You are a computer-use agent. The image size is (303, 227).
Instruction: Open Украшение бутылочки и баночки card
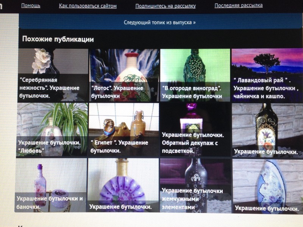(x=51, y=185)
